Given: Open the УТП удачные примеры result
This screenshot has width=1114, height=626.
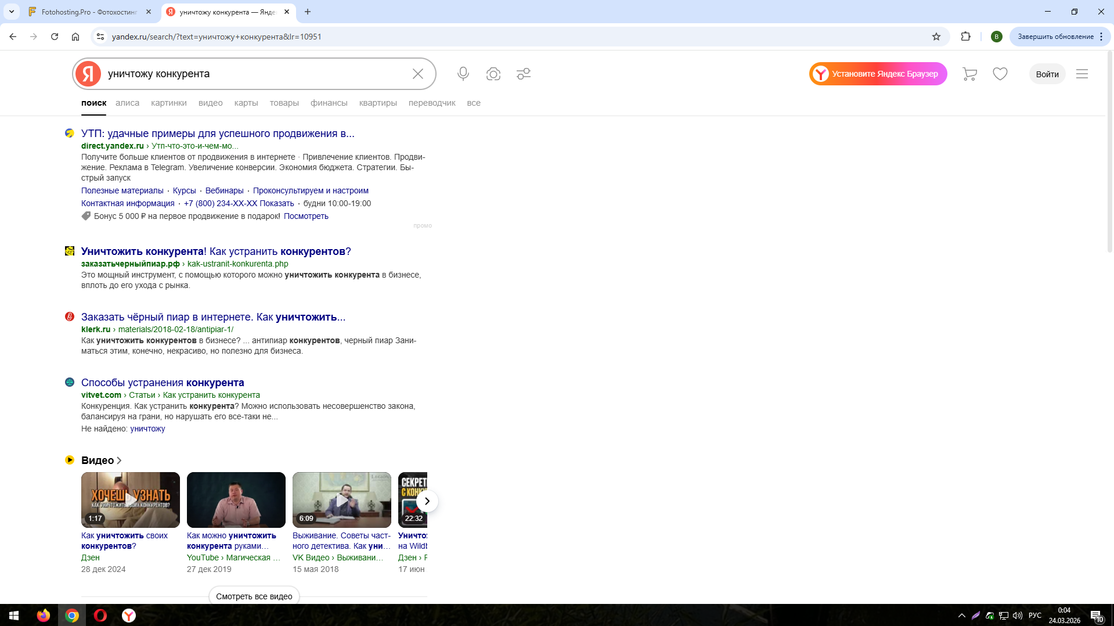Looking at the screenshot, I should [x=218, y=134].
